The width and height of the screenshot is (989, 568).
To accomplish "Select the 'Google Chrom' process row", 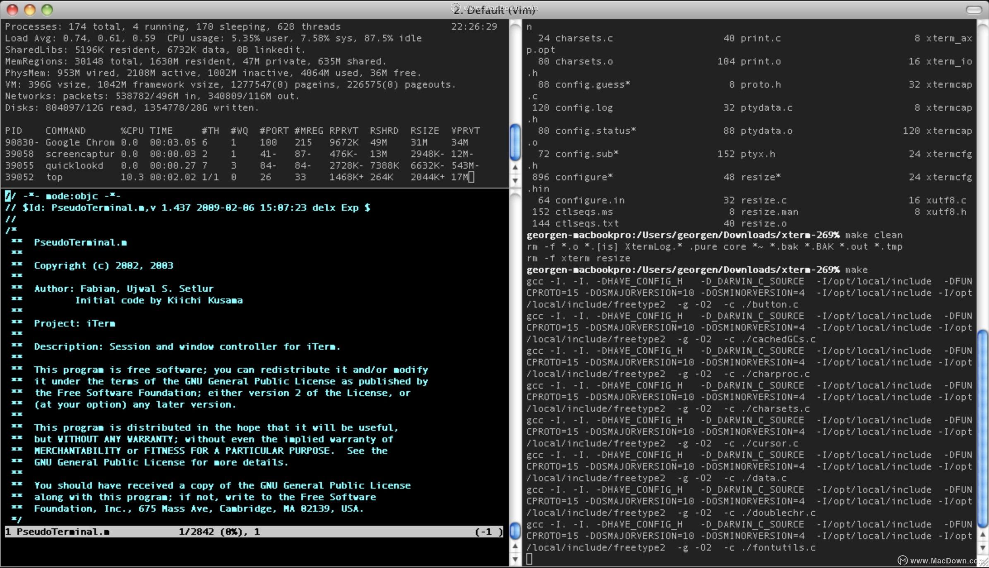I will 237,142.
